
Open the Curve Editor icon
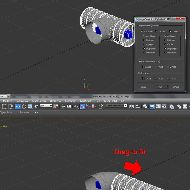tap(158, 106)
